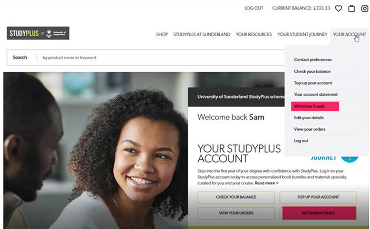Open the Instagram icon in header
This screenshot has height=229, width=370.
365,8
